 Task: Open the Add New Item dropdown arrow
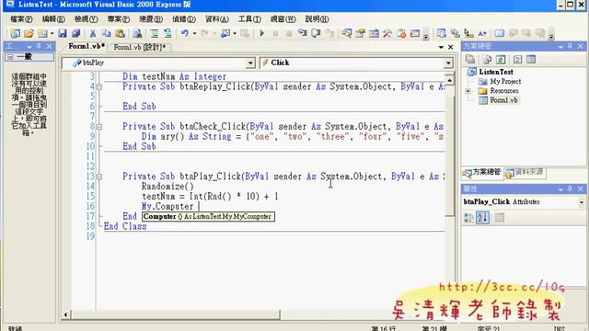point(52,33)
